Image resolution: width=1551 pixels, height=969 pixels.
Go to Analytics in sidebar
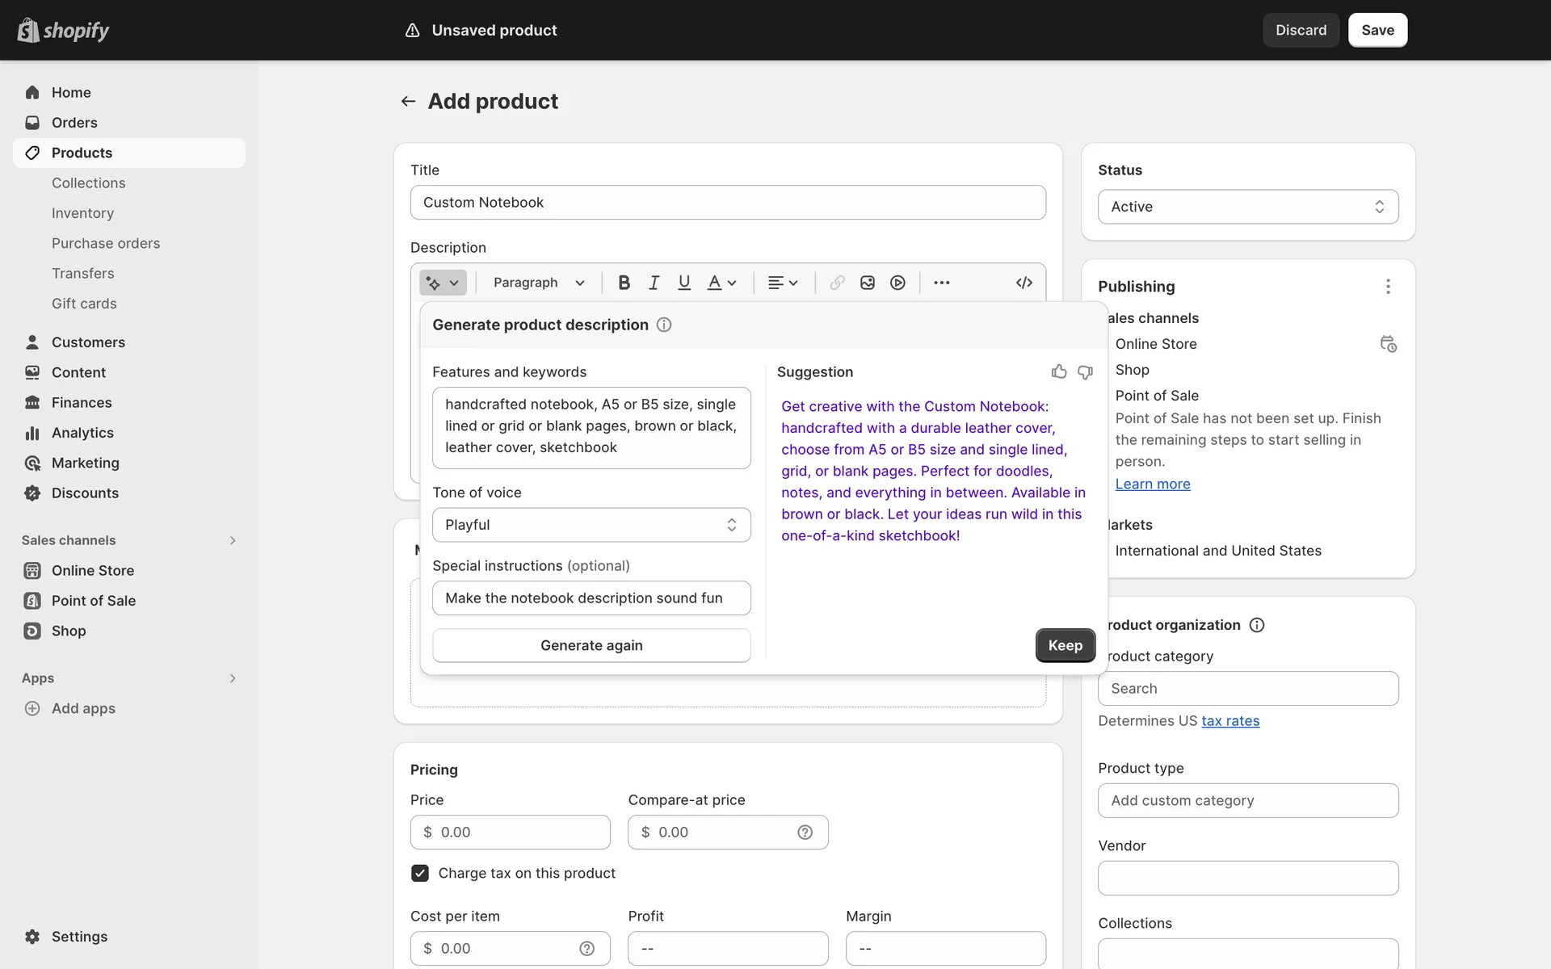[x=82, y=433]
